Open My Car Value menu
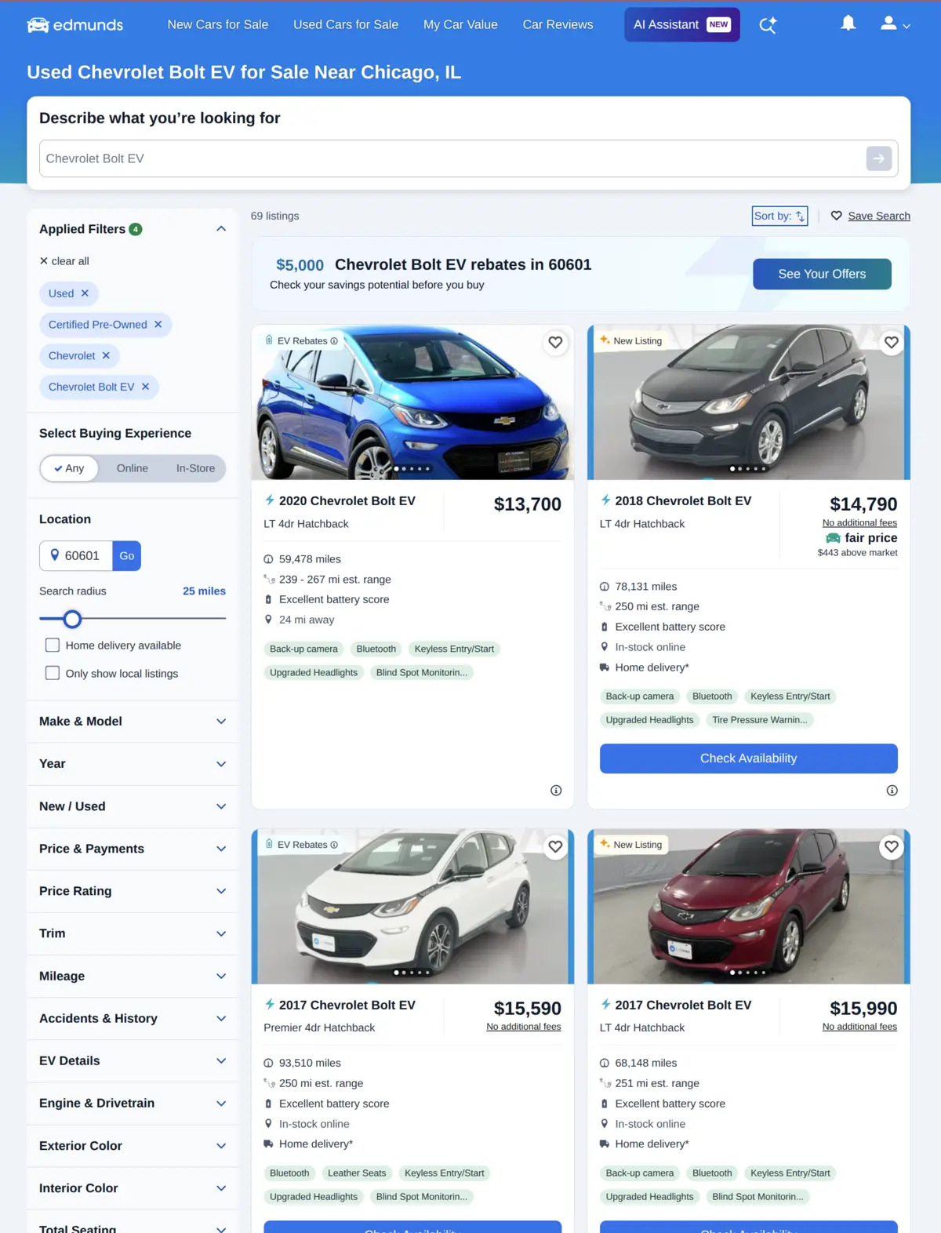 click(460, 25)
